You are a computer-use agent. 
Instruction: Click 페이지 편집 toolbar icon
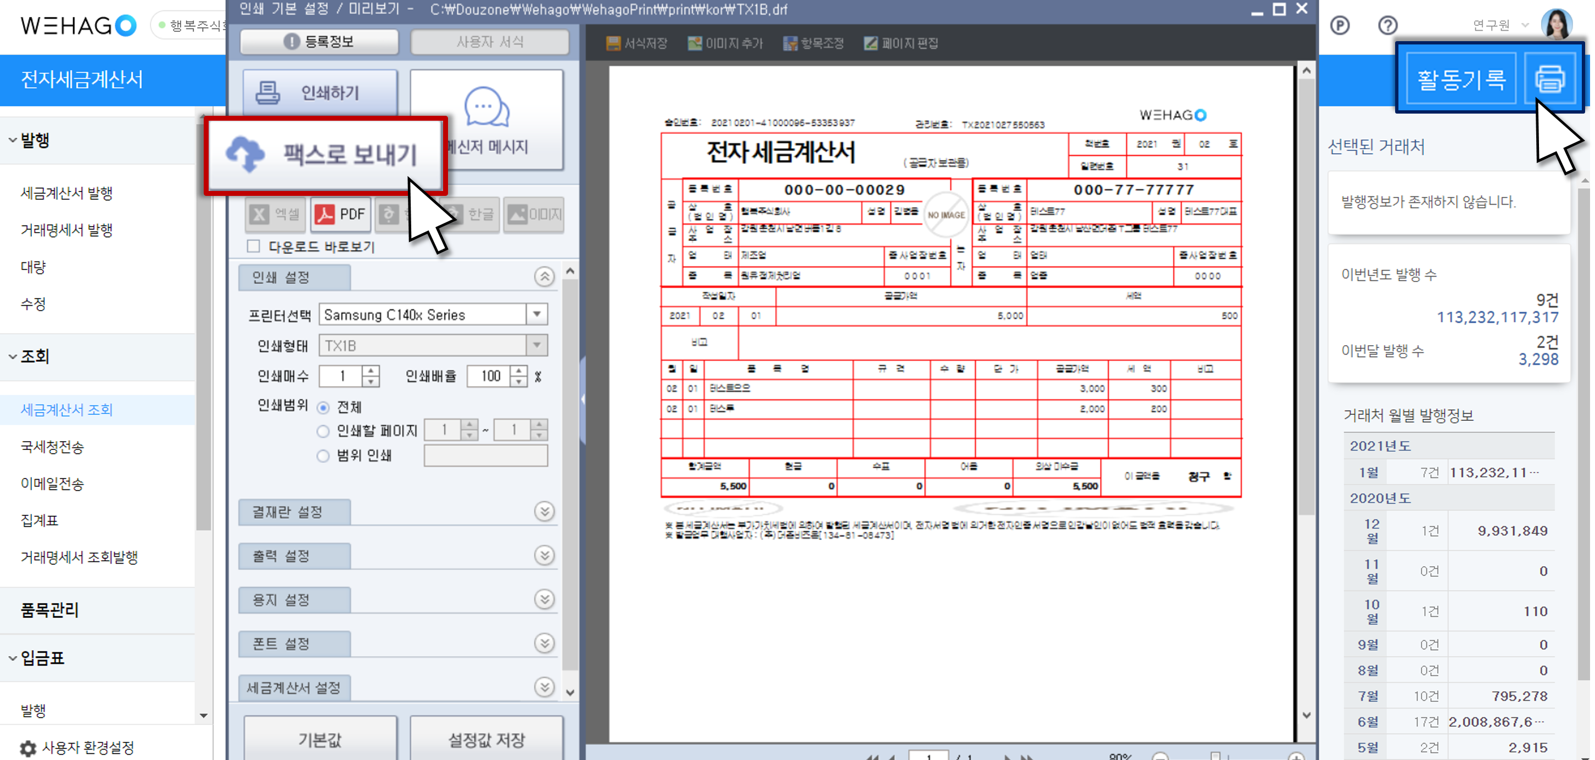tap(871, 43)
